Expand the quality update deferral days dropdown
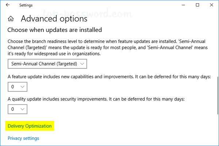The image size is (219, 146). [18, 108]
